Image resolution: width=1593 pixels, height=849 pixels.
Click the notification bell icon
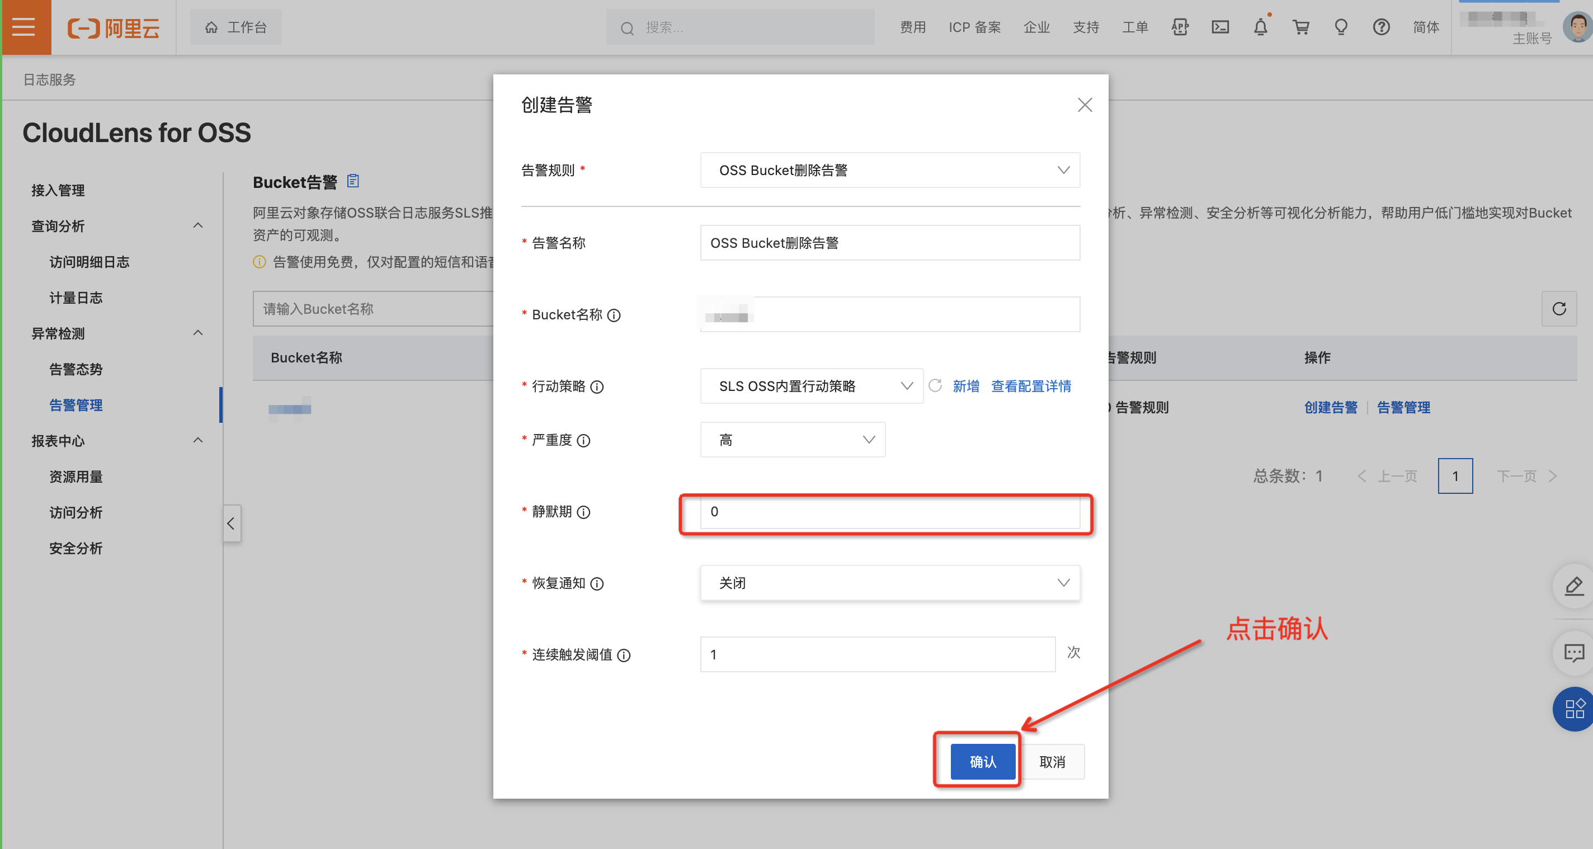click(1260, 27)
